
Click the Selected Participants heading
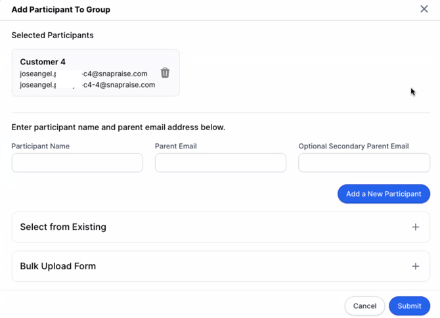(53, 35)
